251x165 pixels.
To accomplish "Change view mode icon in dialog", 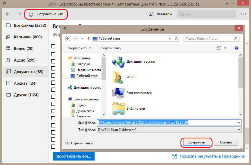I will [219, 48].
